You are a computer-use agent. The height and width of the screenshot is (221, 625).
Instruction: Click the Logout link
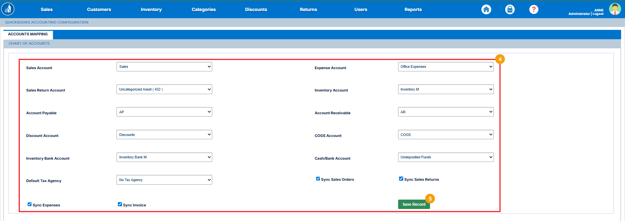pos(598,14)
